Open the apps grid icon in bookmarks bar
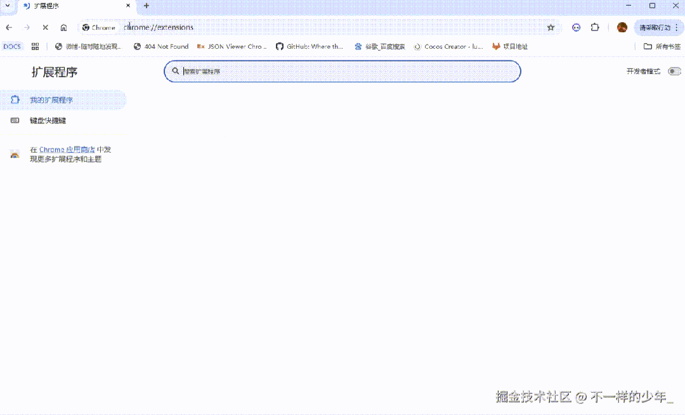The image size is (685, 415). 35,46
